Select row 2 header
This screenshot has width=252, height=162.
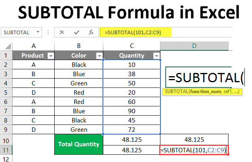(6, 65)
